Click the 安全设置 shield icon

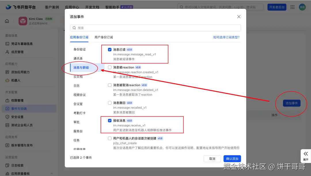(x=7, y=117)
